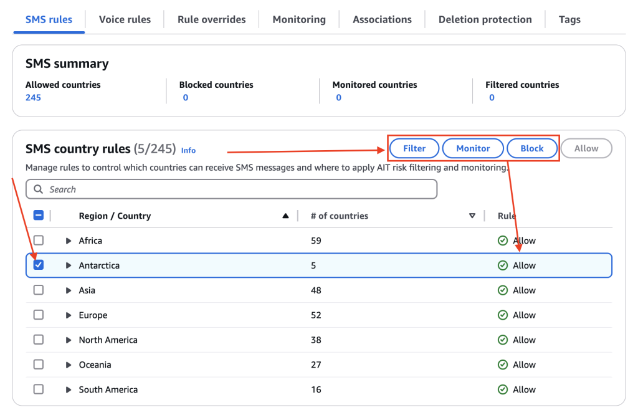Screen dimensions: 638x420
Task: Expand the North America region
Action: [69, 340]
